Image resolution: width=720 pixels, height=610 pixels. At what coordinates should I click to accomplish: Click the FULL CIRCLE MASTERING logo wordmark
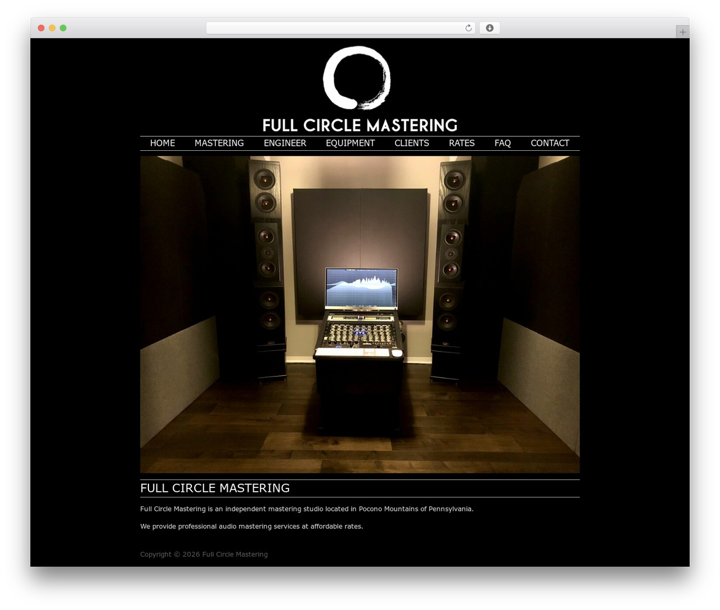(360, 125)
